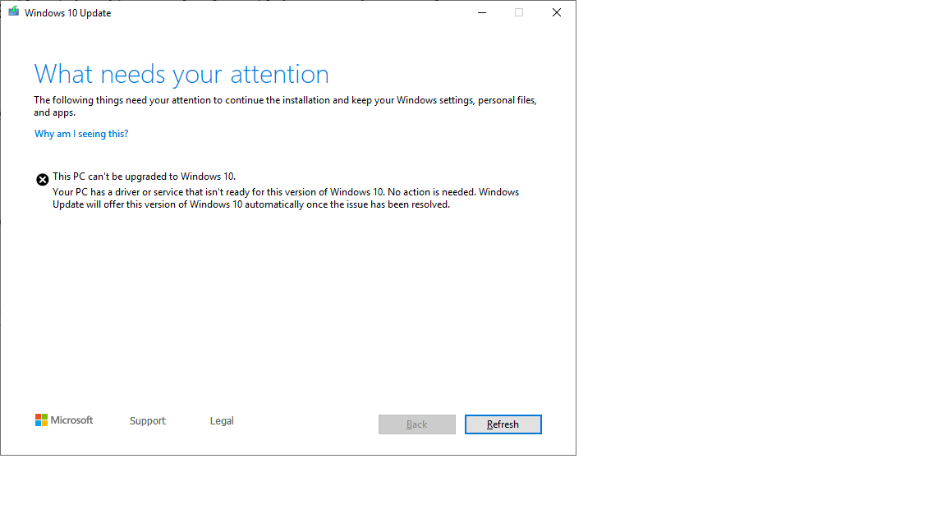946x532 pixels.
Task: Close the Windows 10 Update window
Action: [556, 12]
